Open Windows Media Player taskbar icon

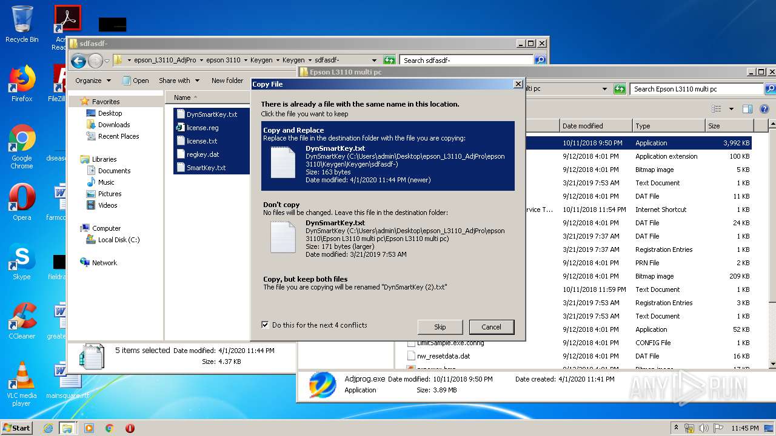tap(89, 428)
